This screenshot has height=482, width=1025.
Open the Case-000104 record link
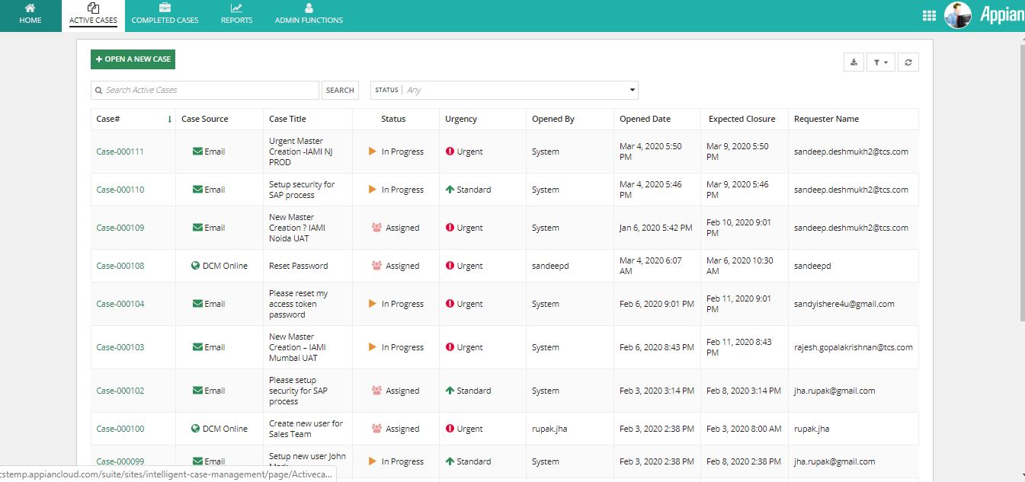point(119,303)
